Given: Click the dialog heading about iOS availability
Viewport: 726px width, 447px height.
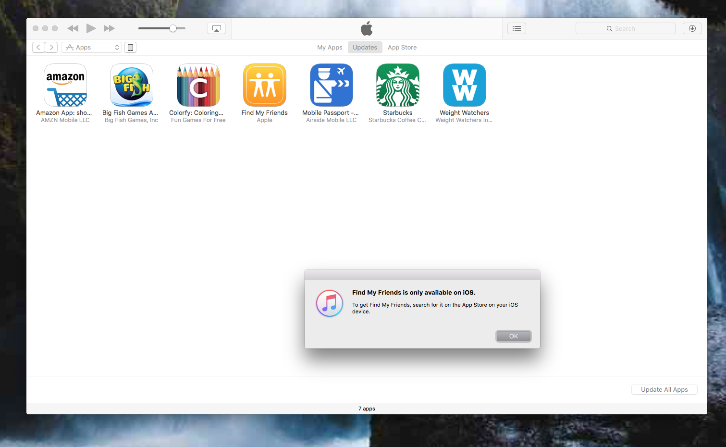Looking at the screenshot, I should (x=414, y=292).
